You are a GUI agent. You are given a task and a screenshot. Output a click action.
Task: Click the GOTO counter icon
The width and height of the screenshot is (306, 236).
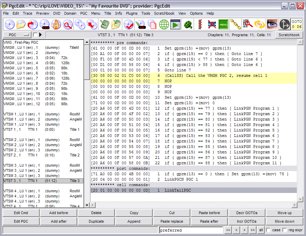(297, 24)
